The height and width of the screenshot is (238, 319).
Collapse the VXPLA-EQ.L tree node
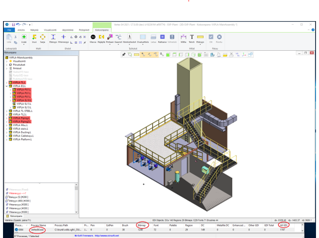pyautogui.click(x=6, y=86)
